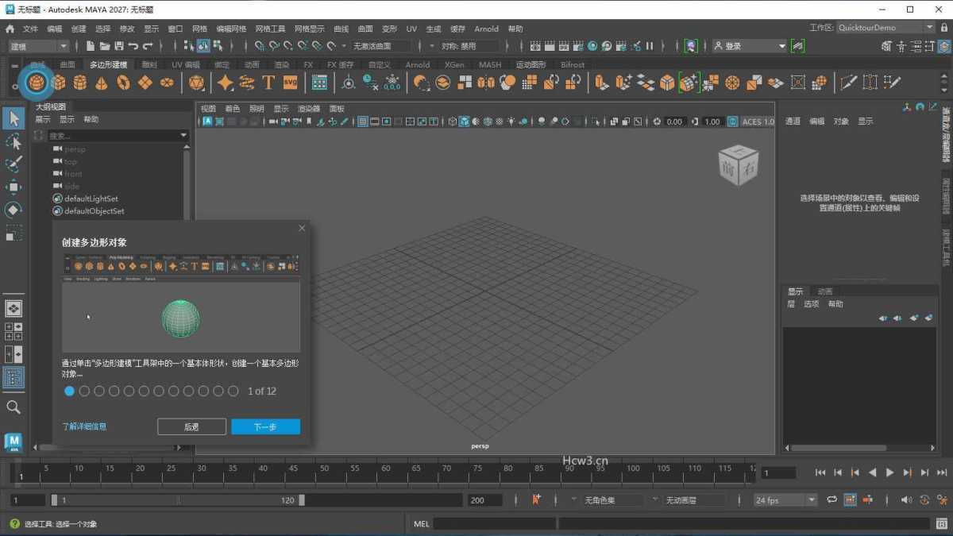This screenshot has height=536, width=953.
Task: Select the Move tool in the left toolbox
Action: pyautogui.click(x=13, y=187)
